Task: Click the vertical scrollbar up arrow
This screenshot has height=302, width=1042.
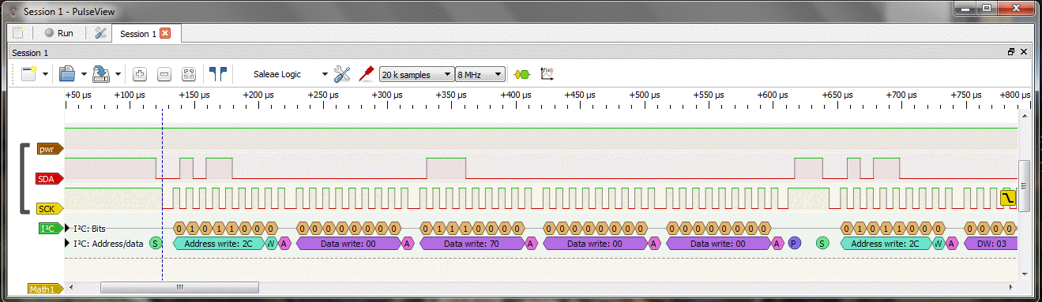Action: point(1024,115)
